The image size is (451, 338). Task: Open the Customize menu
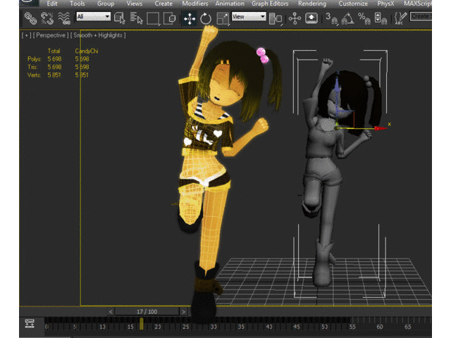coord(353,4)
